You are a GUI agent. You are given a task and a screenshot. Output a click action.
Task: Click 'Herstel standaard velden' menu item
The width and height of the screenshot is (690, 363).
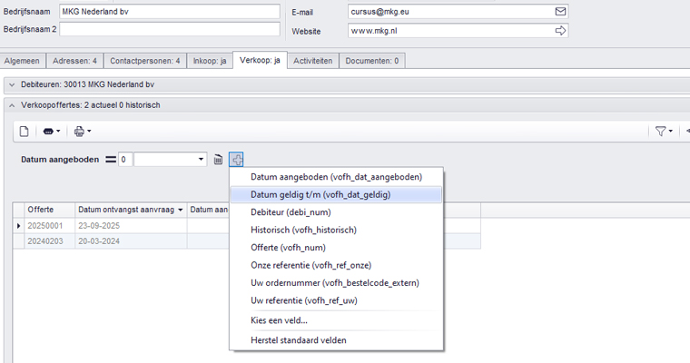coord(336,340)
